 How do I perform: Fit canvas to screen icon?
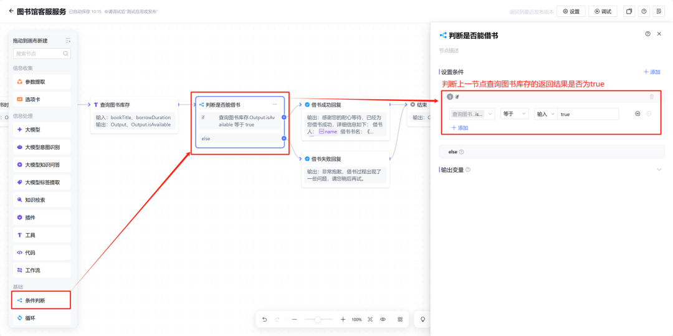point(370,320)
